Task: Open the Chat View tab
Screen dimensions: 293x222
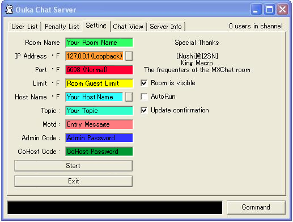Action: tap(128, 27)
